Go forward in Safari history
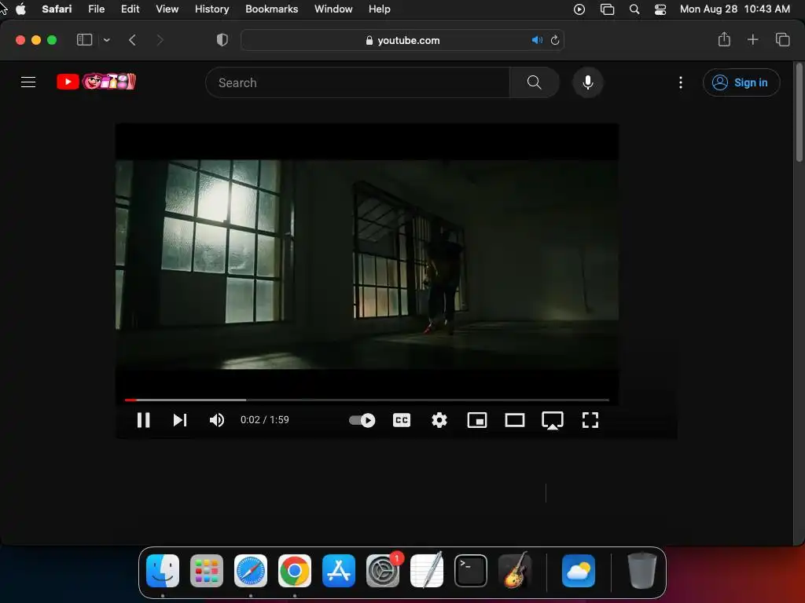 pyautogui.click(x=160, y=40)
